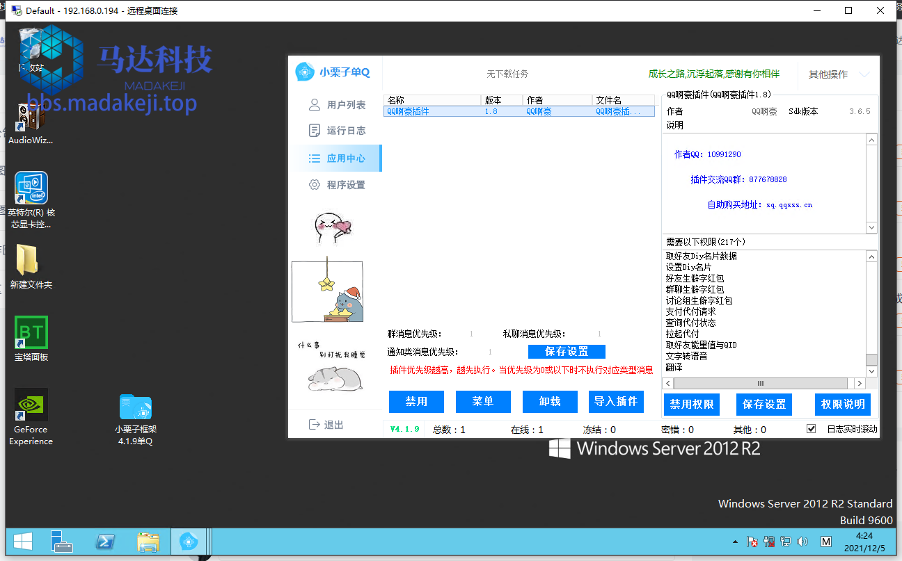Open the 用户列表 sidebar item

pos(337,105)
